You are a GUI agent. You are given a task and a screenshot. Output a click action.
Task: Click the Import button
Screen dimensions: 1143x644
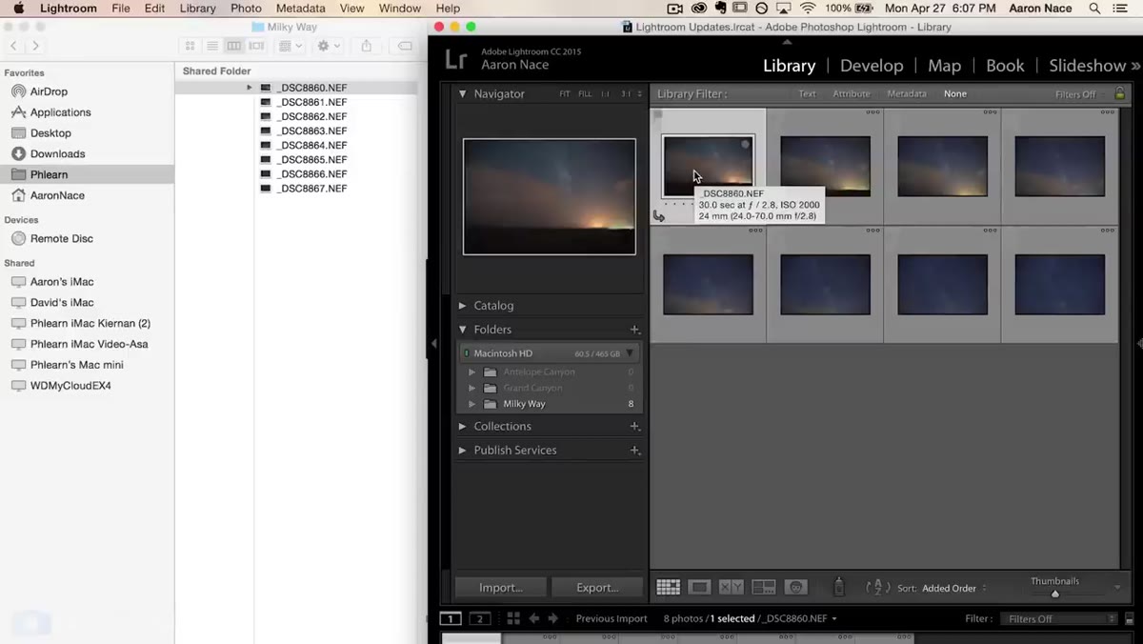(501, 588)
